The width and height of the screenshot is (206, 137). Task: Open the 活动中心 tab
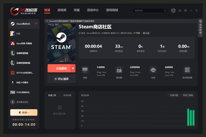[93, 10]
